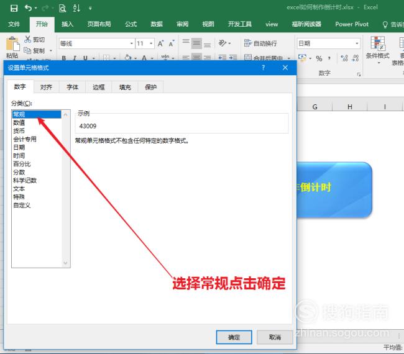This screenshot has width=404, height=354.
Task: Select 自定义 in category list
Action: click(x=37, y=205)
